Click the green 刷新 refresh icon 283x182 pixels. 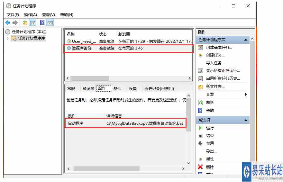(201, 103)
